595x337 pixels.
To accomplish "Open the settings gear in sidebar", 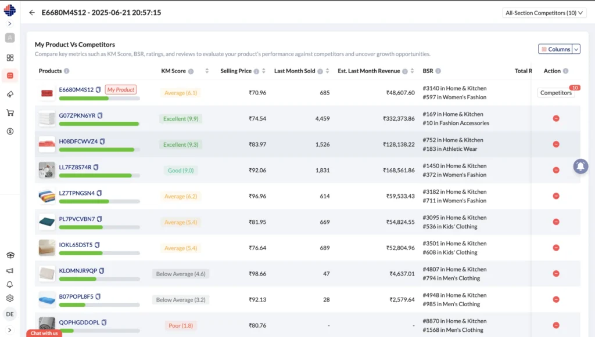I will (x=10, y=298).
